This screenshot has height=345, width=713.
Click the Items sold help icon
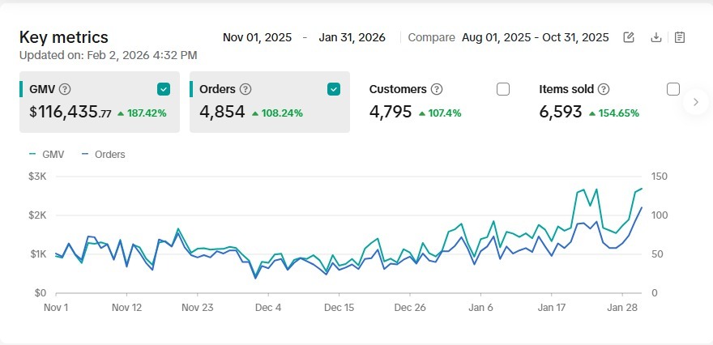point(604,89)
